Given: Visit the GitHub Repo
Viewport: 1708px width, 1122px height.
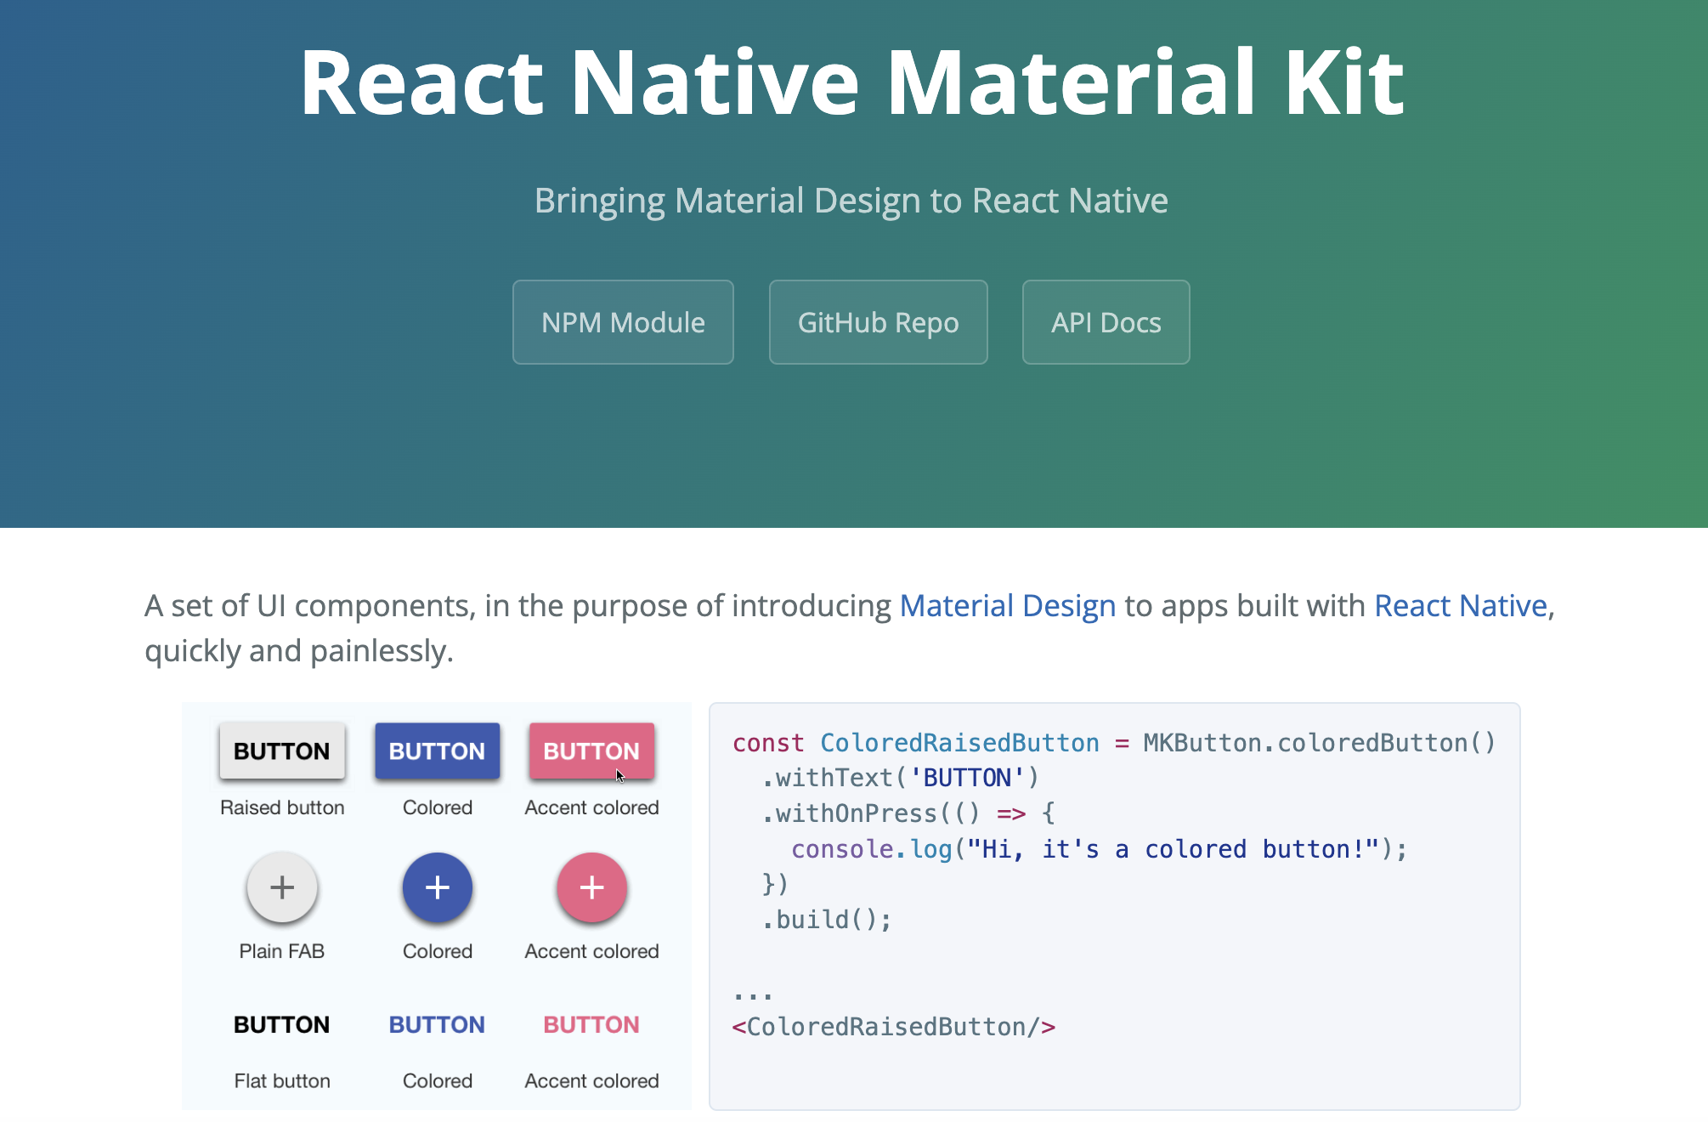Looking at the screenshot, I should tap(878, 322).
